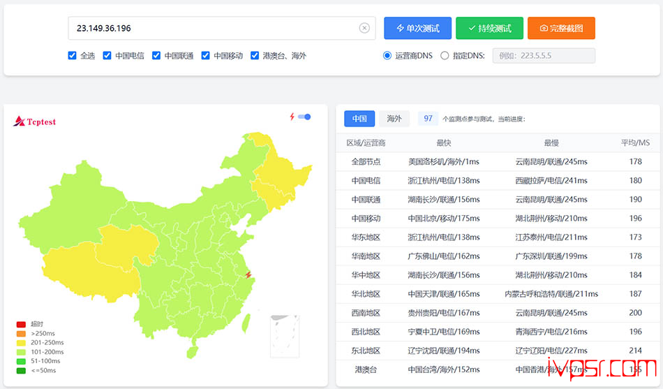663x389 pixels.
Task: Clear the IP address input field
Action: [x=364, y=28]
